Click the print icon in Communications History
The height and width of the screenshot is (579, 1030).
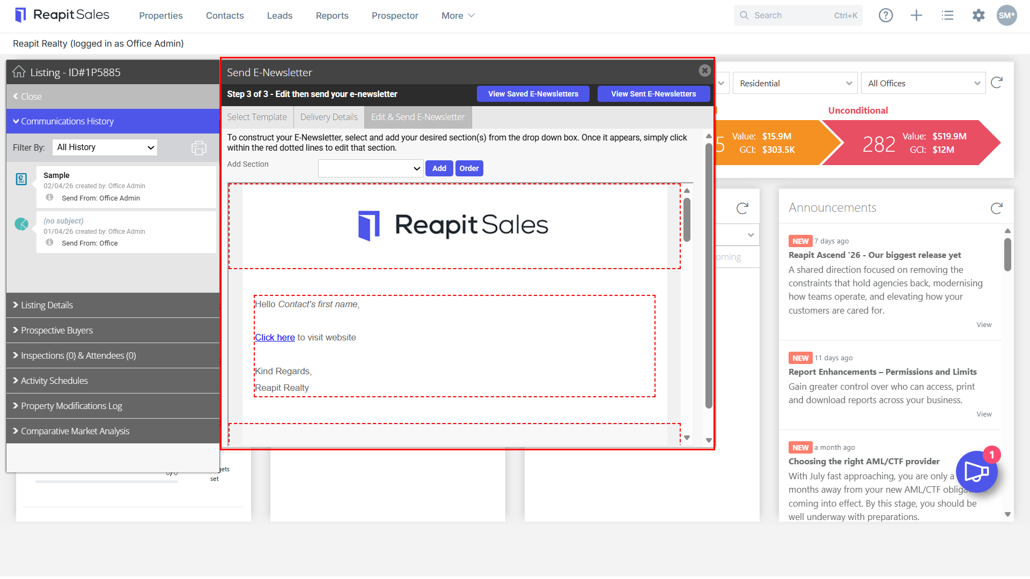(199, 148)
